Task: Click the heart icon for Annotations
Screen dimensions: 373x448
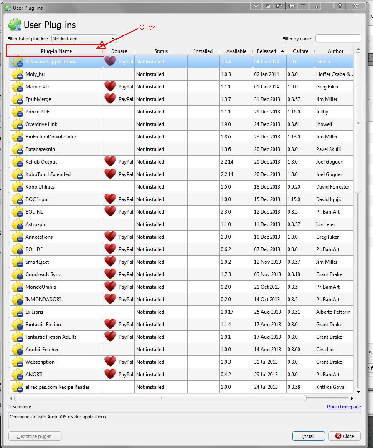Action: click(110, 237)
